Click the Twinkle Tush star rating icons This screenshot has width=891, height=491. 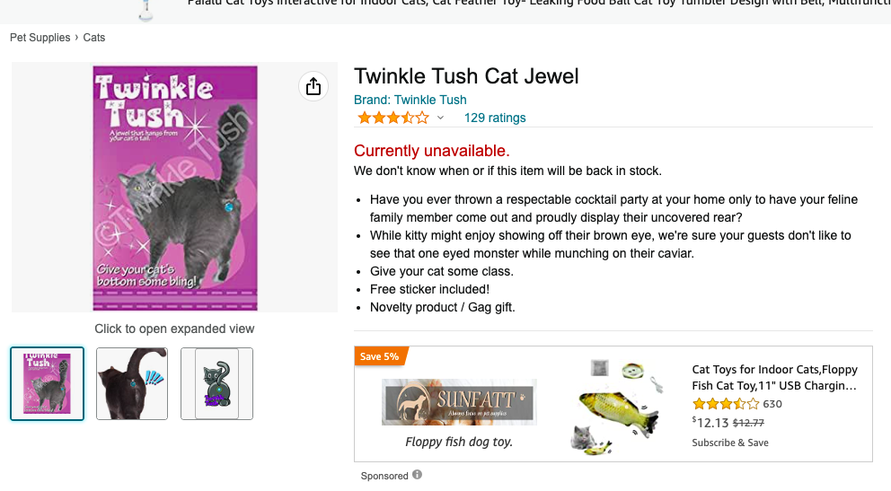(393, 118)
